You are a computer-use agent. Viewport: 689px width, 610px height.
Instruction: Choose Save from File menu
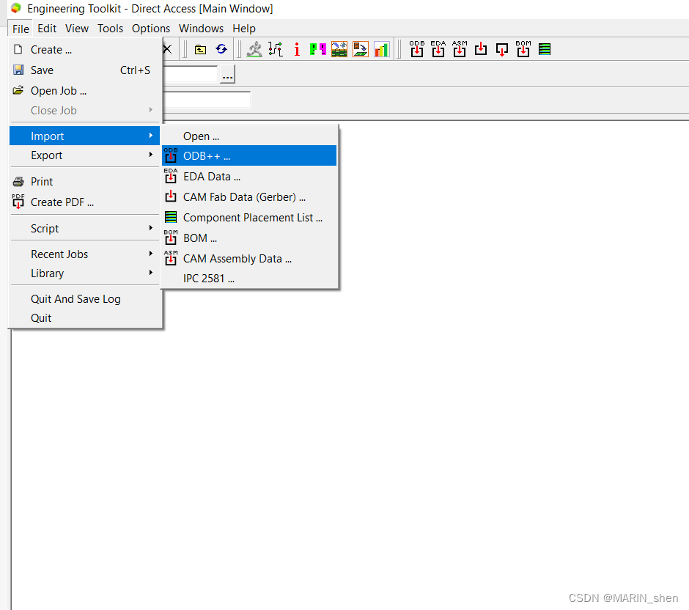[x=86, y=70]
